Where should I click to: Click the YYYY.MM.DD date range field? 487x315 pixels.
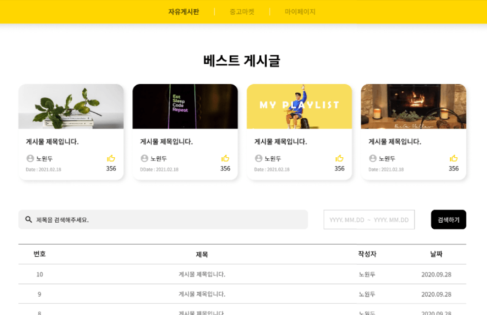tap(369, 220)
